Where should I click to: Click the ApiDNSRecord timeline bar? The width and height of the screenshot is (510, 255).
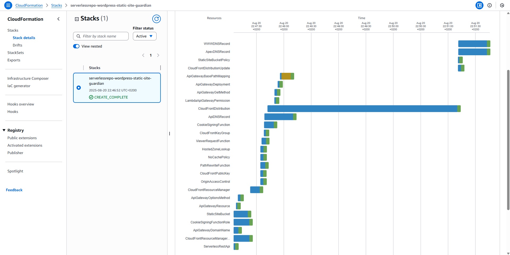[280, 117]
